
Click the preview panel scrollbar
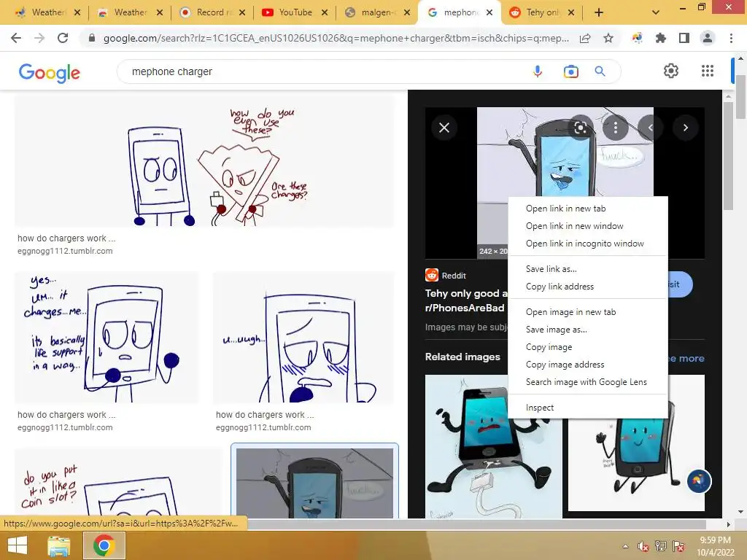click(x=728, y=156)
